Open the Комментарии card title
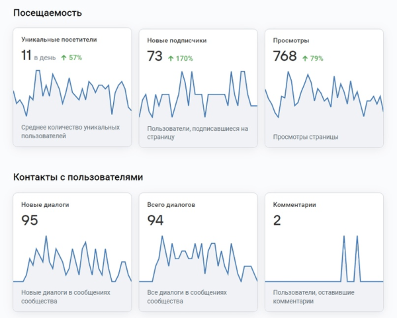Viewport: 397px width, 318px height. coord(294,205)
